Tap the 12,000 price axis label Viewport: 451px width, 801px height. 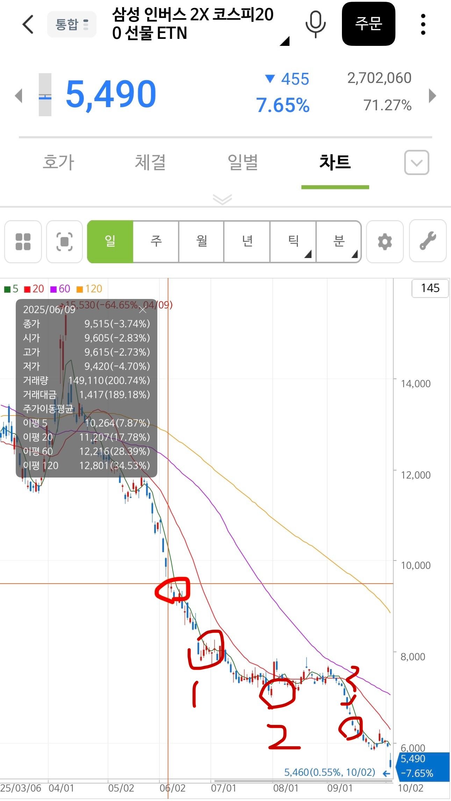coord(416,475)
